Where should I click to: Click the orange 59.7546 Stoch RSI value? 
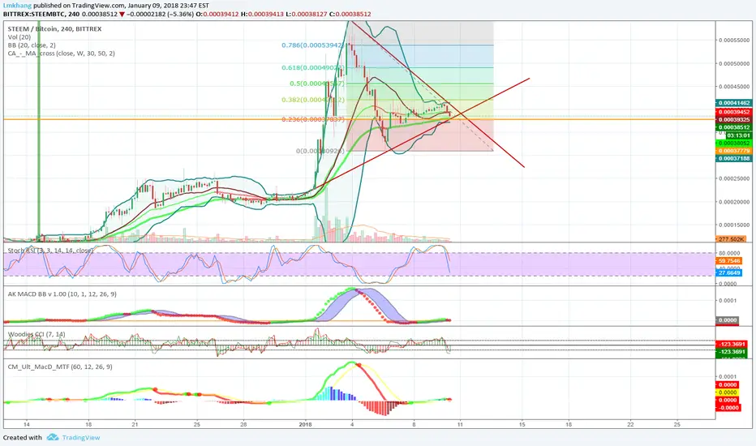[x=729, y=261]
